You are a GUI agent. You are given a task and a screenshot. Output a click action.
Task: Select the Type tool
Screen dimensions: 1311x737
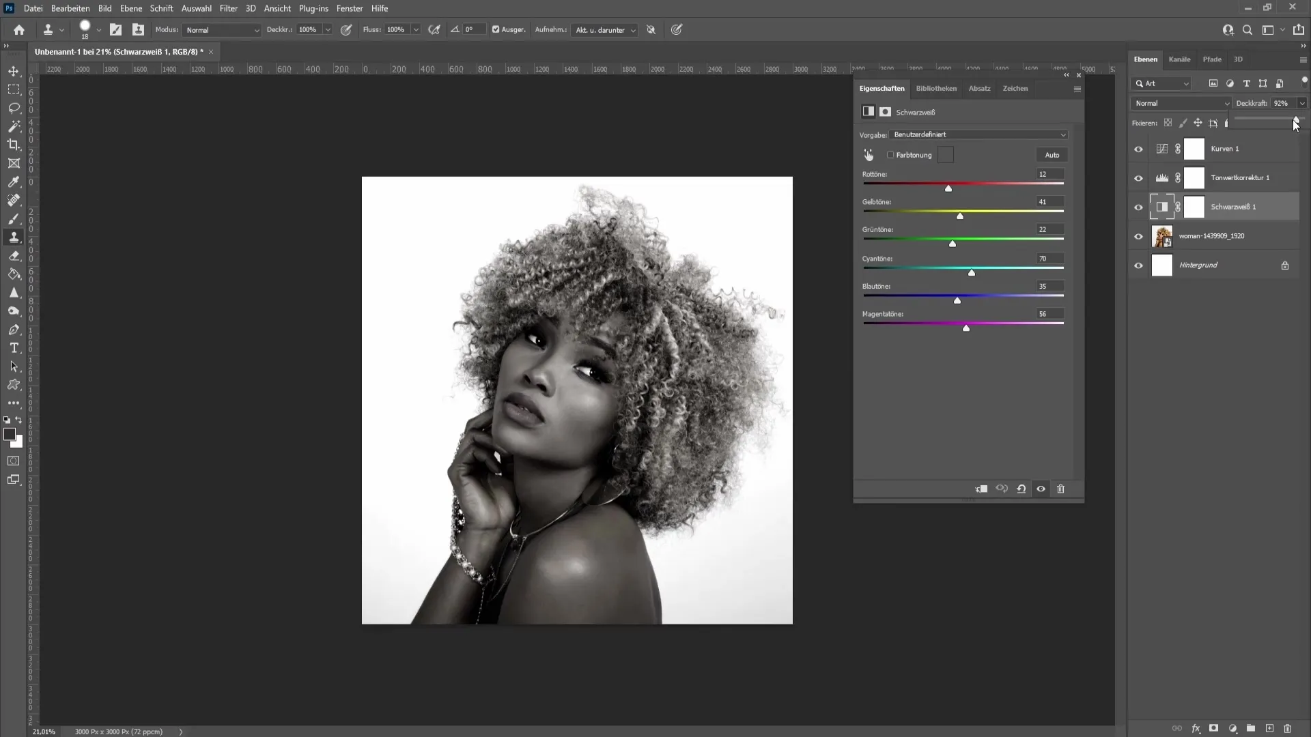(x=14, y=348)
